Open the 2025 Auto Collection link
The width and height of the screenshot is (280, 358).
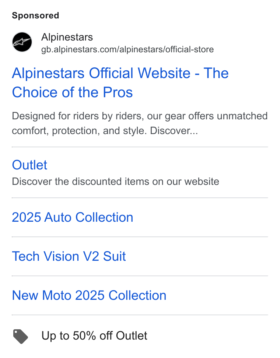click(73, 217)
